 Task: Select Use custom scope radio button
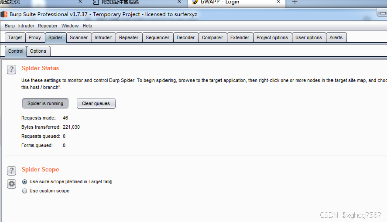tap(24, 191)
